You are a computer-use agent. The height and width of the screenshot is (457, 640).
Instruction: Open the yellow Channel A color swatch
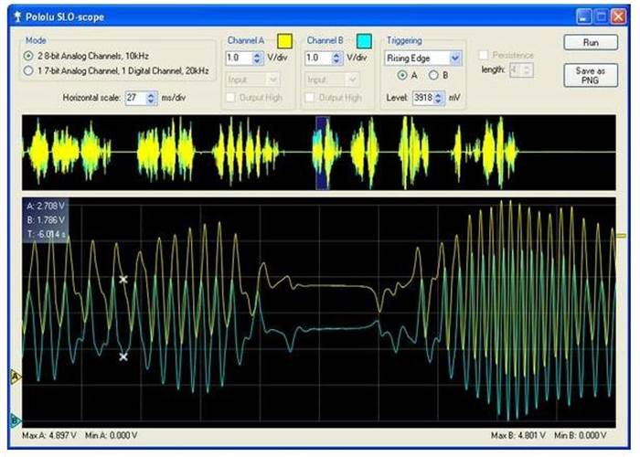tap(285, 41)
